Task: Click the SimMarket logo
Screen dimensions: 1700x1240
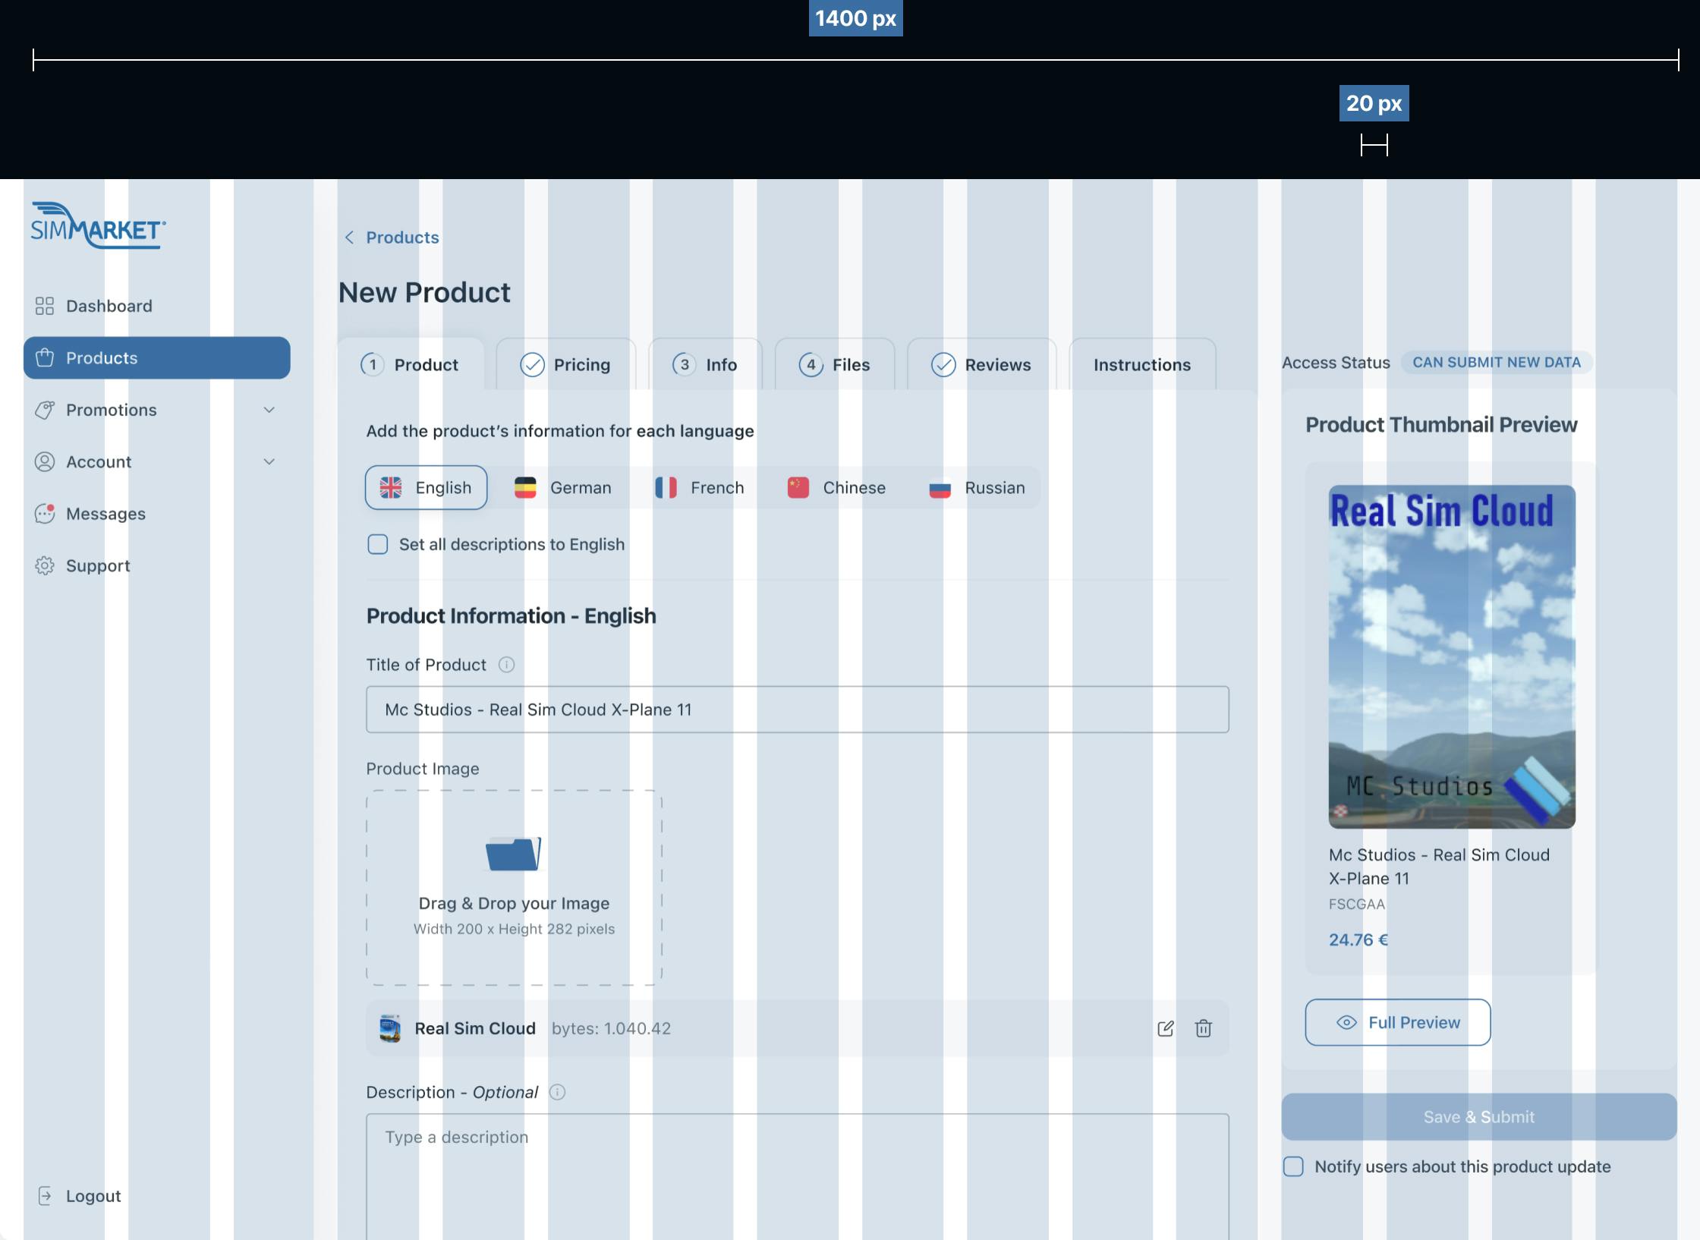Action: [98, 225]
